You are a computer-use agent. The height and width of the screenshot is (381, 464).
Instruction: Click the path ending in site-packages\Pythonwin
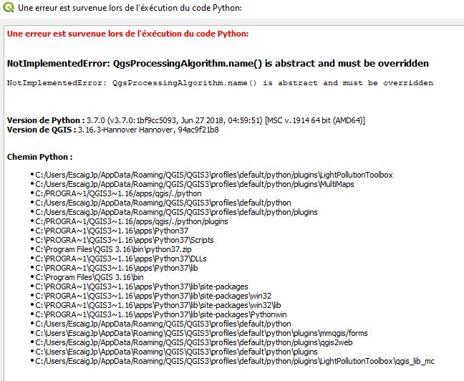(161, 314)
